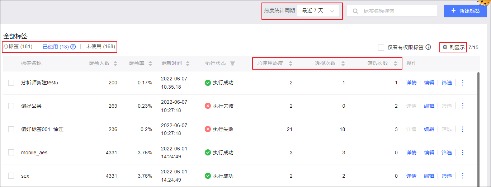Screen dimensions: 491x187
Task: Open 详情 for mobile_aes row
Action: [411, 153]
